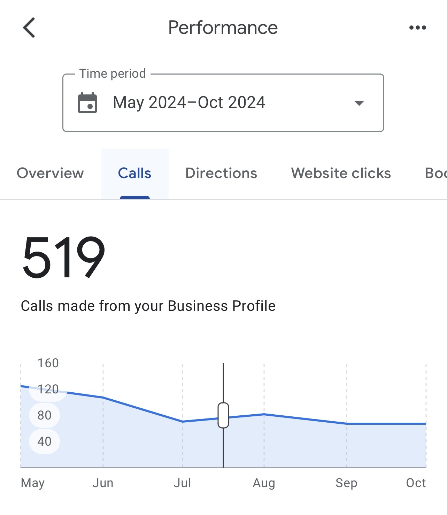The image size is (447, 515).
Task: Open the partially visible Bookings tab
Action: pyautogui.click(x=436, y=173)
